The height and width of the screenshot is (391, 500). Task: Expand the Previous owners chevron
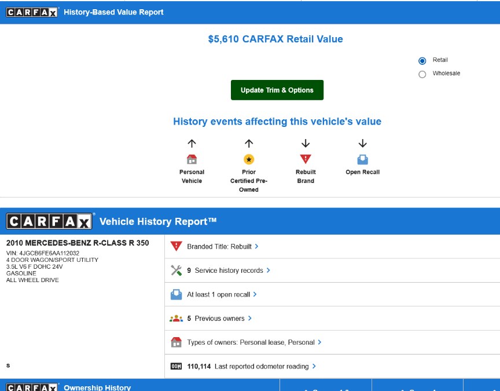tap(249, 318)
